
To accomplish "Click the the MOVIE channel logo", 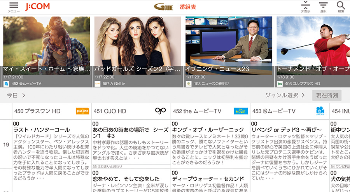I will tap(241, 111).
